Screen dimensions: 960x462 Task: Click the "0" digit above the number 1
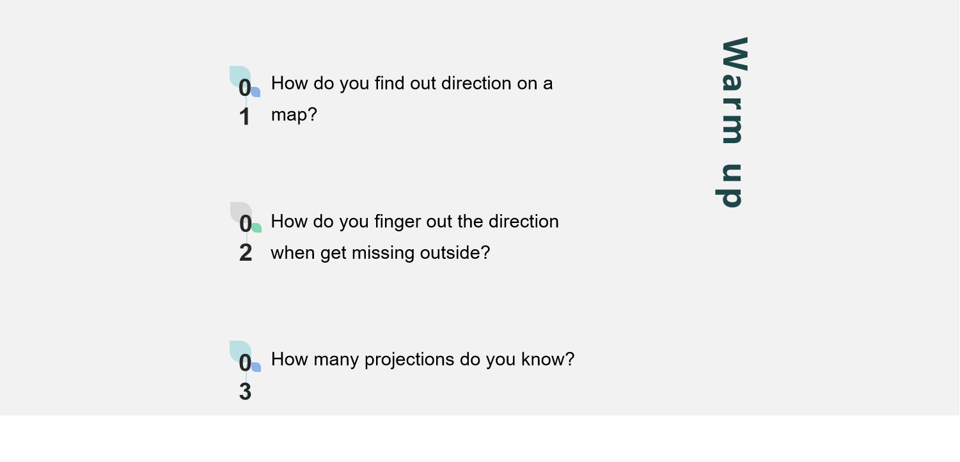[244, 89]
